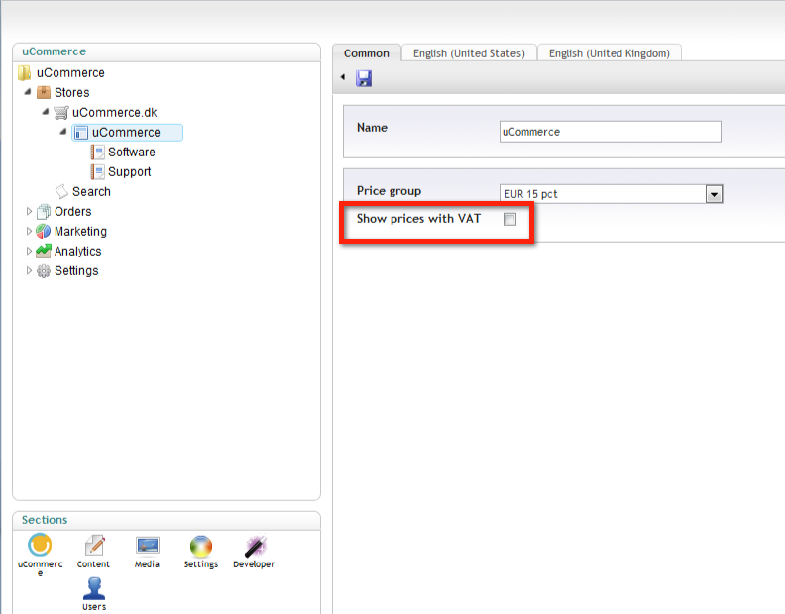The image size is (785, 614).
Task: Open the Users section icon
Action: [94, 588]
